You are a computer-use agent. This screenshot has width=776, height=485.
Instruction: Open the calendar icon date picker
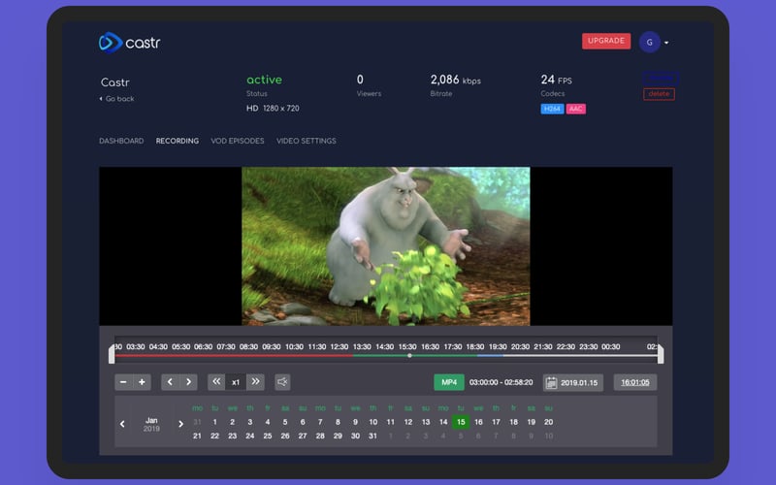pyautogui.click(x=551, y=382)
